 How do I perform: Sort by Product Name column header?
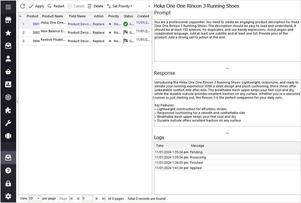(x=52, y=16)
